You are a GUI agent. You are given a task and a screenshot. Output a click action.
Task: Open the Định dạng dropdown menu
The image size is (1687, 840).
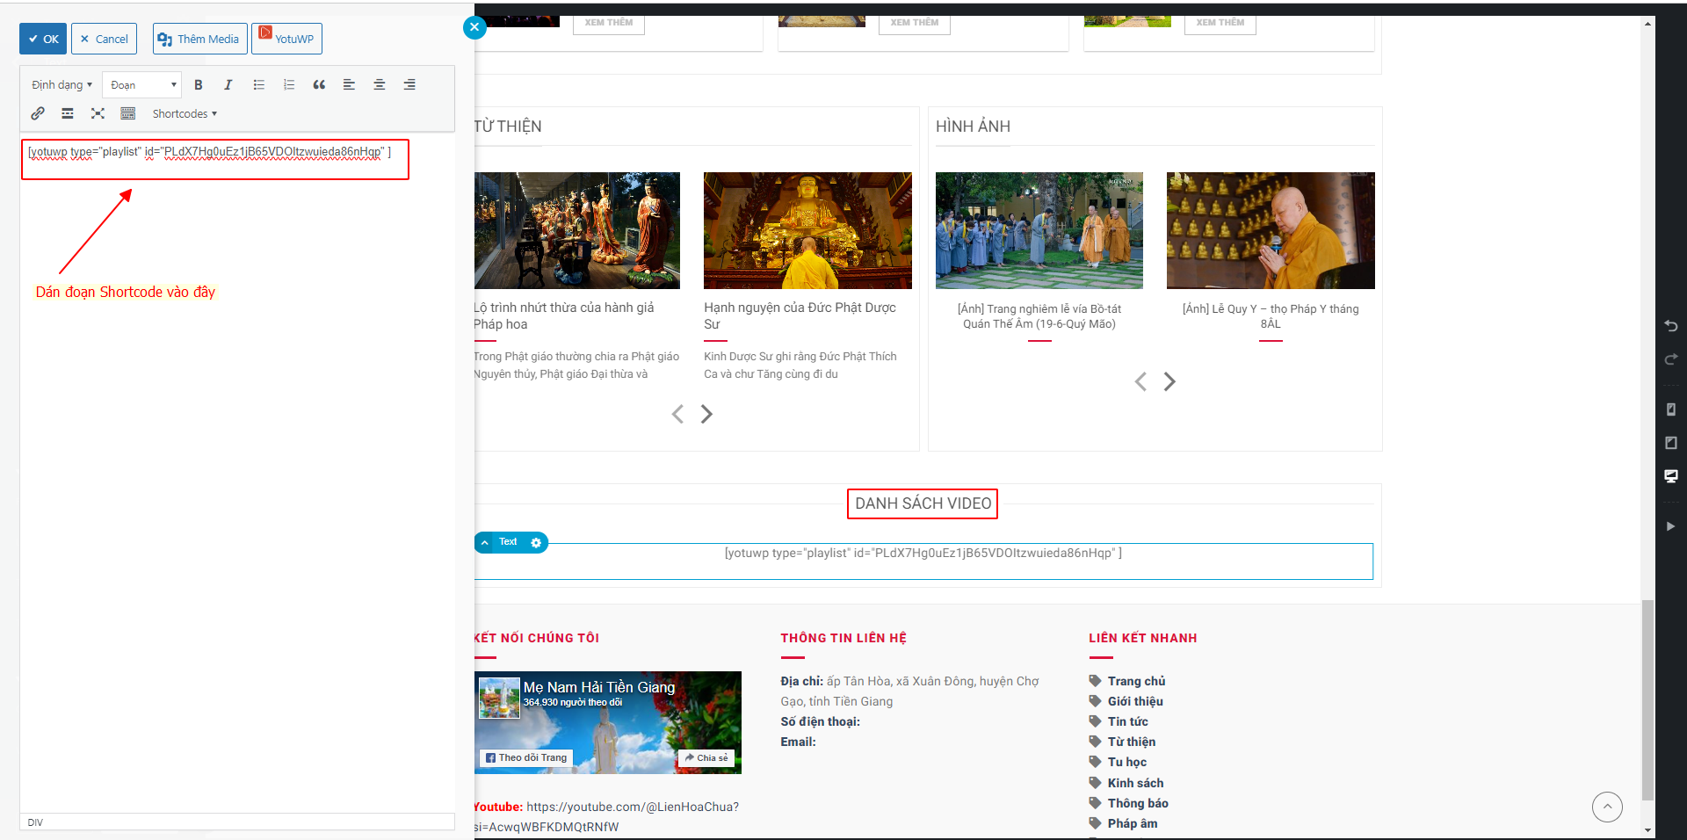62,85
